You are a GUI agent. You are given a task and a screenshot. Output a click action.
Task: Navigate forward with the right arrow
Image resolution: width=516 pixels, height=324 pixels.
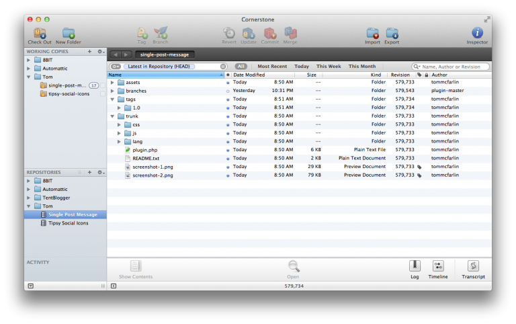(x=126, y=54)
